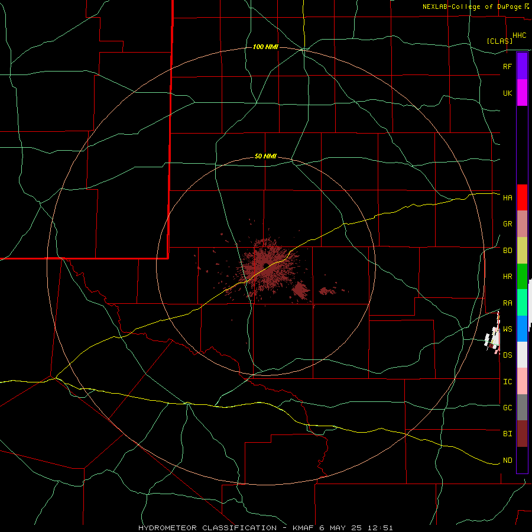532x532 pixels.
Task: Click the HA legend label
Action: 507,198
